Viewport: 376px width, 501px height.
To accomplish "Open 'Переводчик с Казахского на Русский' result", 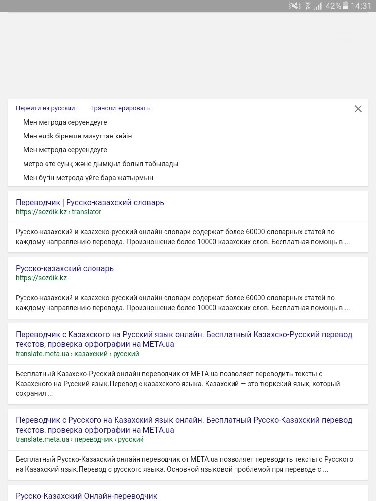I will tap(184, 340).
